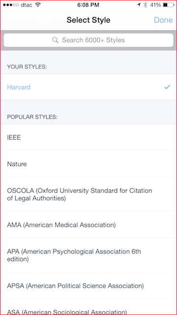Image resolution: width=177 pixels, height=315 pixels.
Task: Tap the dtac carrier label
Action: (x=26, y=5)
